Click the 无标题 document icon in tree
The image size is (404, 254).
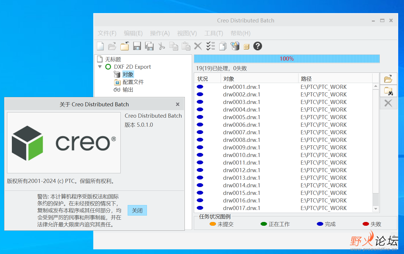[x=100, y=59]
